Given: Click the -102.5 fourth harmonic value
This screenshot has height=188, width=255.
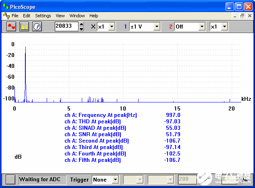Looking at the screenshot, I should [x=172, y=153].
